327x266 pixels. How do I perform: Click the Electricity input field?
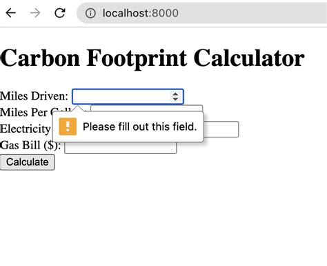pos(221,129)
